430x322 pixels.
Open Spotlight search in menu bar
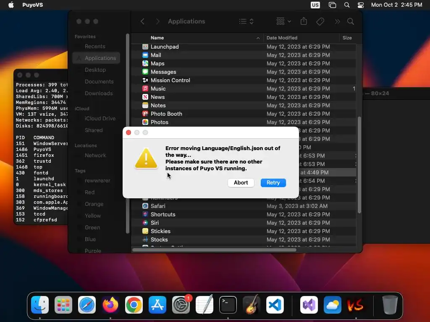tap(346, 5)
